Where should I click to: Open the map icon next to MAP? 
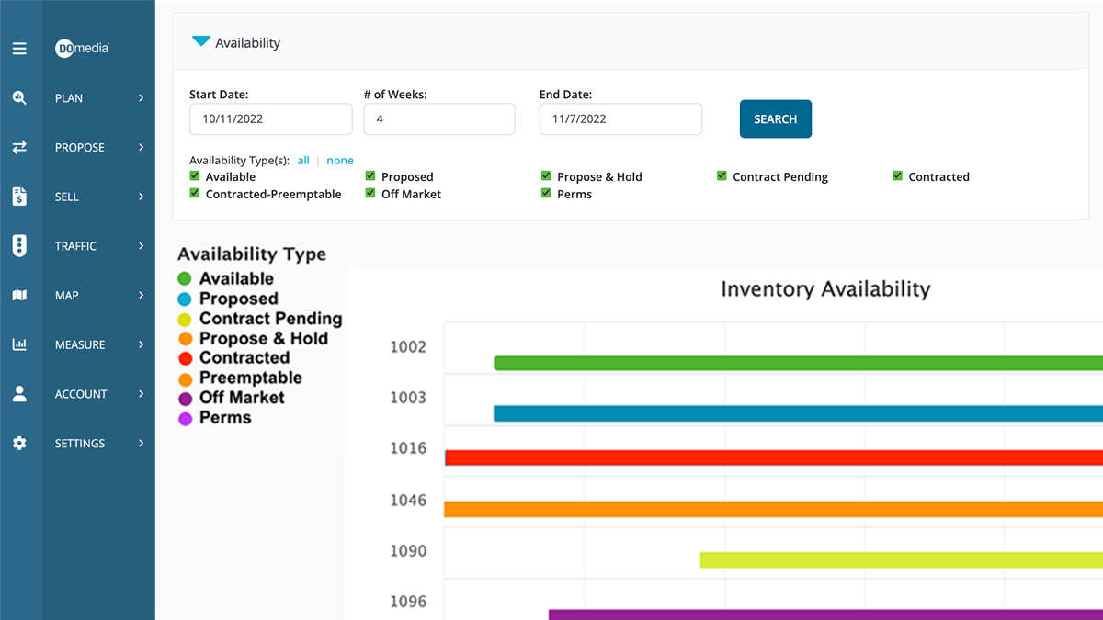20,295
